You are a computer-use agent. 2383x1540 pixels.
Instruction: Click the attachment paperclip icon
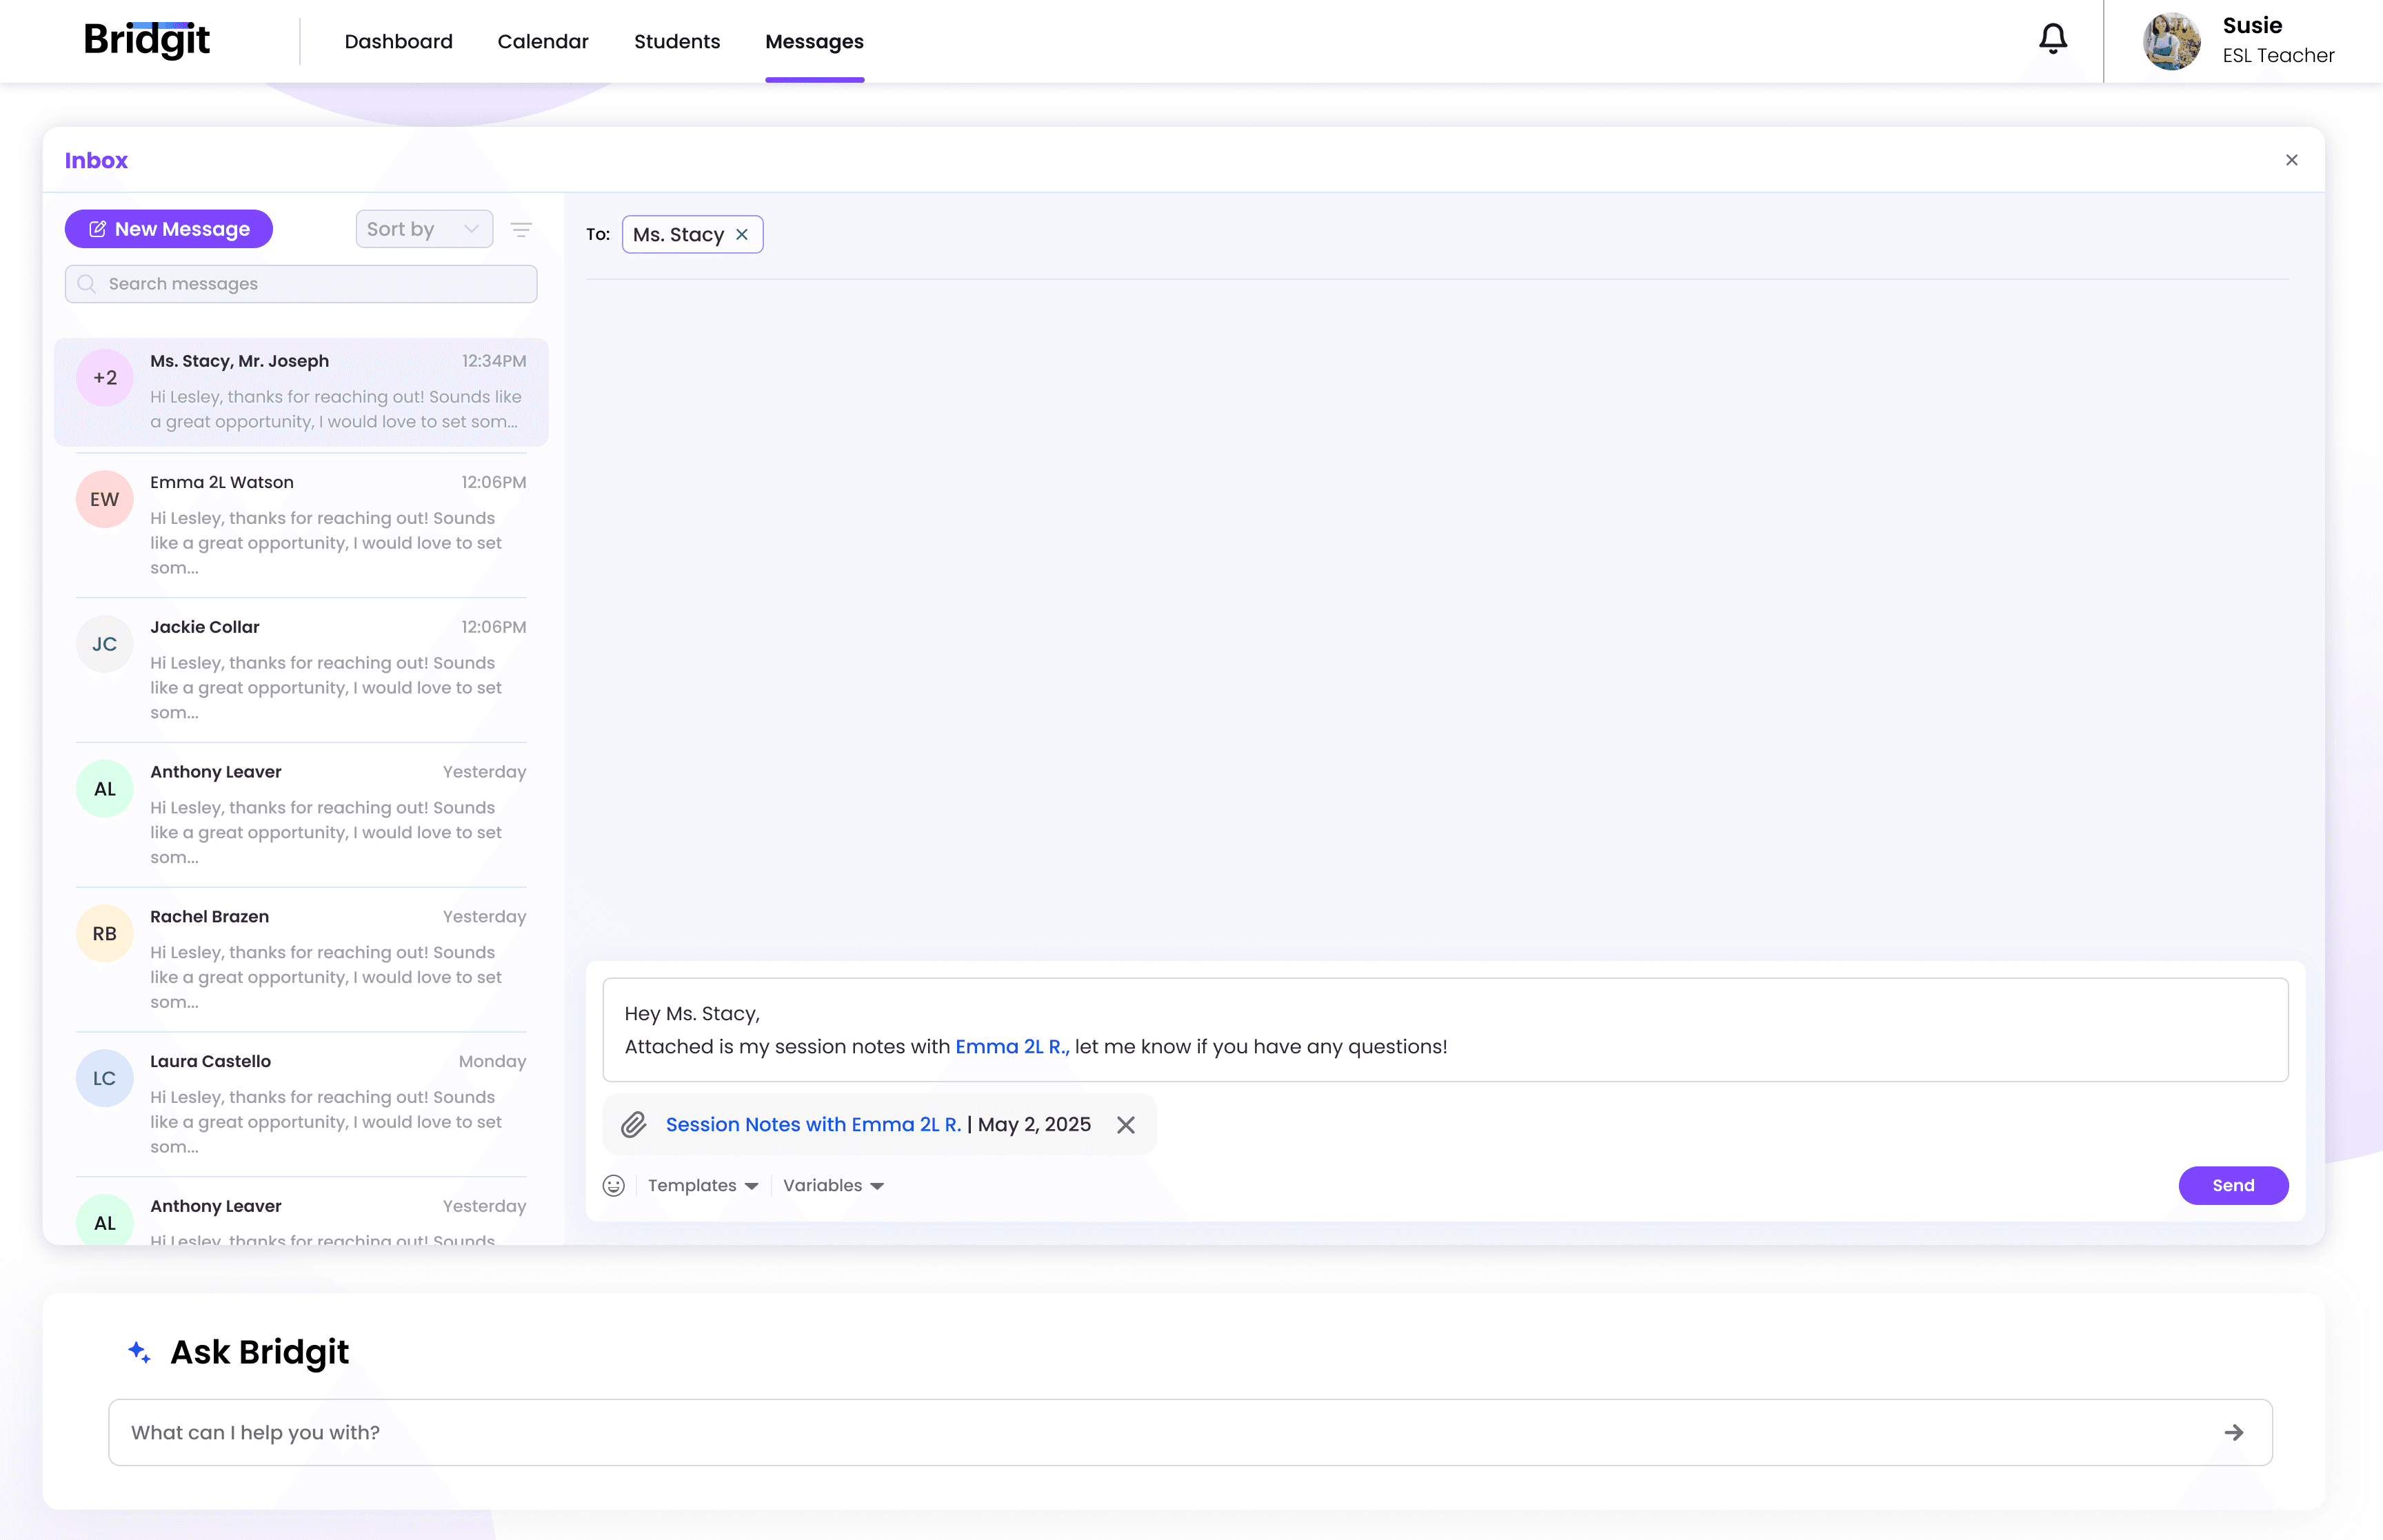[634, 1124]
